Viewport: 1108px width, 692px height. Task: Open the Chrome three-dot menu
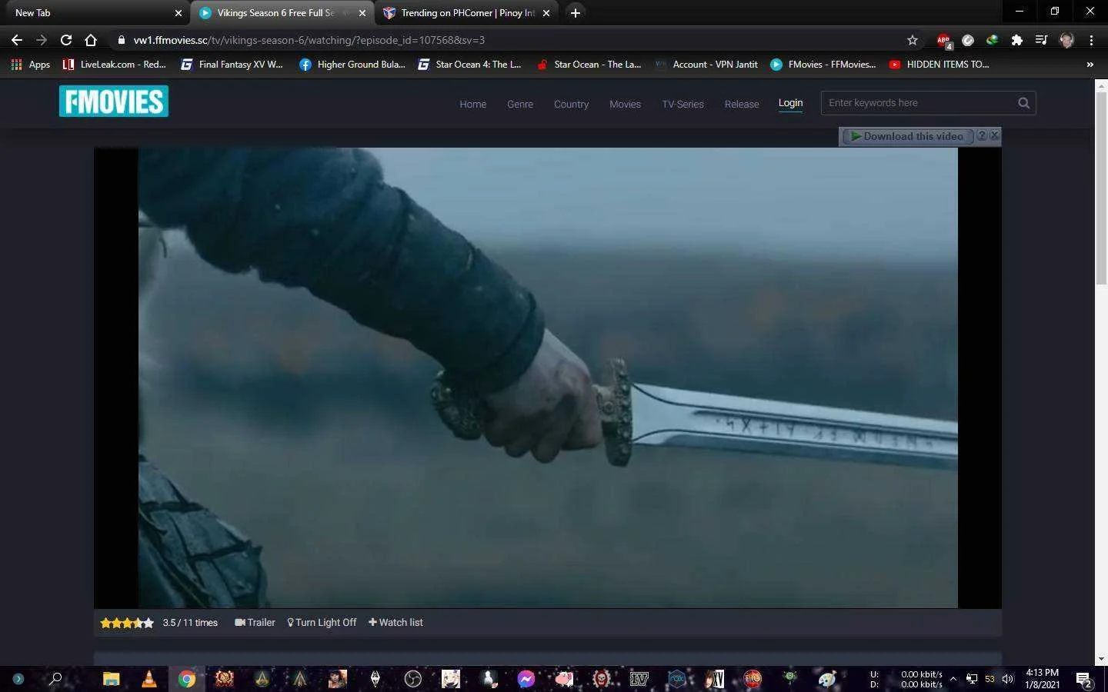pos(1091,40)
